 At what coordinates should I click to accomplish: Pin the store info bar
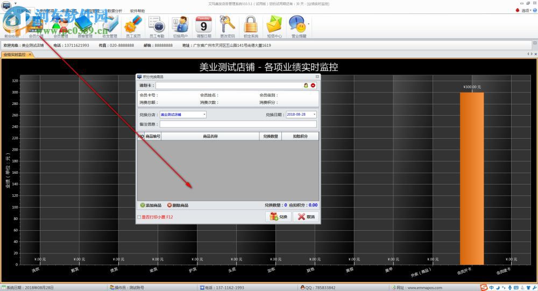tap(535, 43)
